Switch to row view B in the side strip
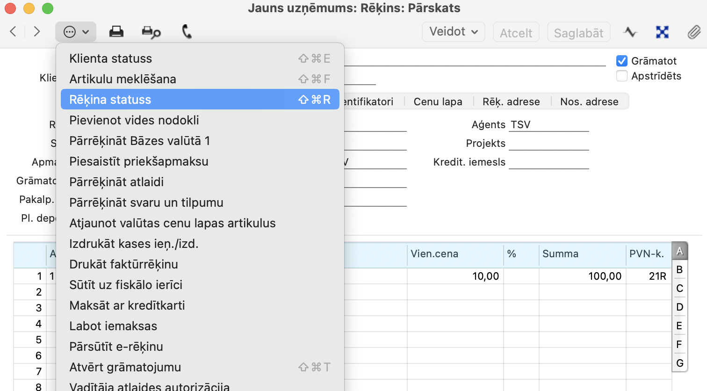This screenshot has height=391, width=707. tap(679, 270)
